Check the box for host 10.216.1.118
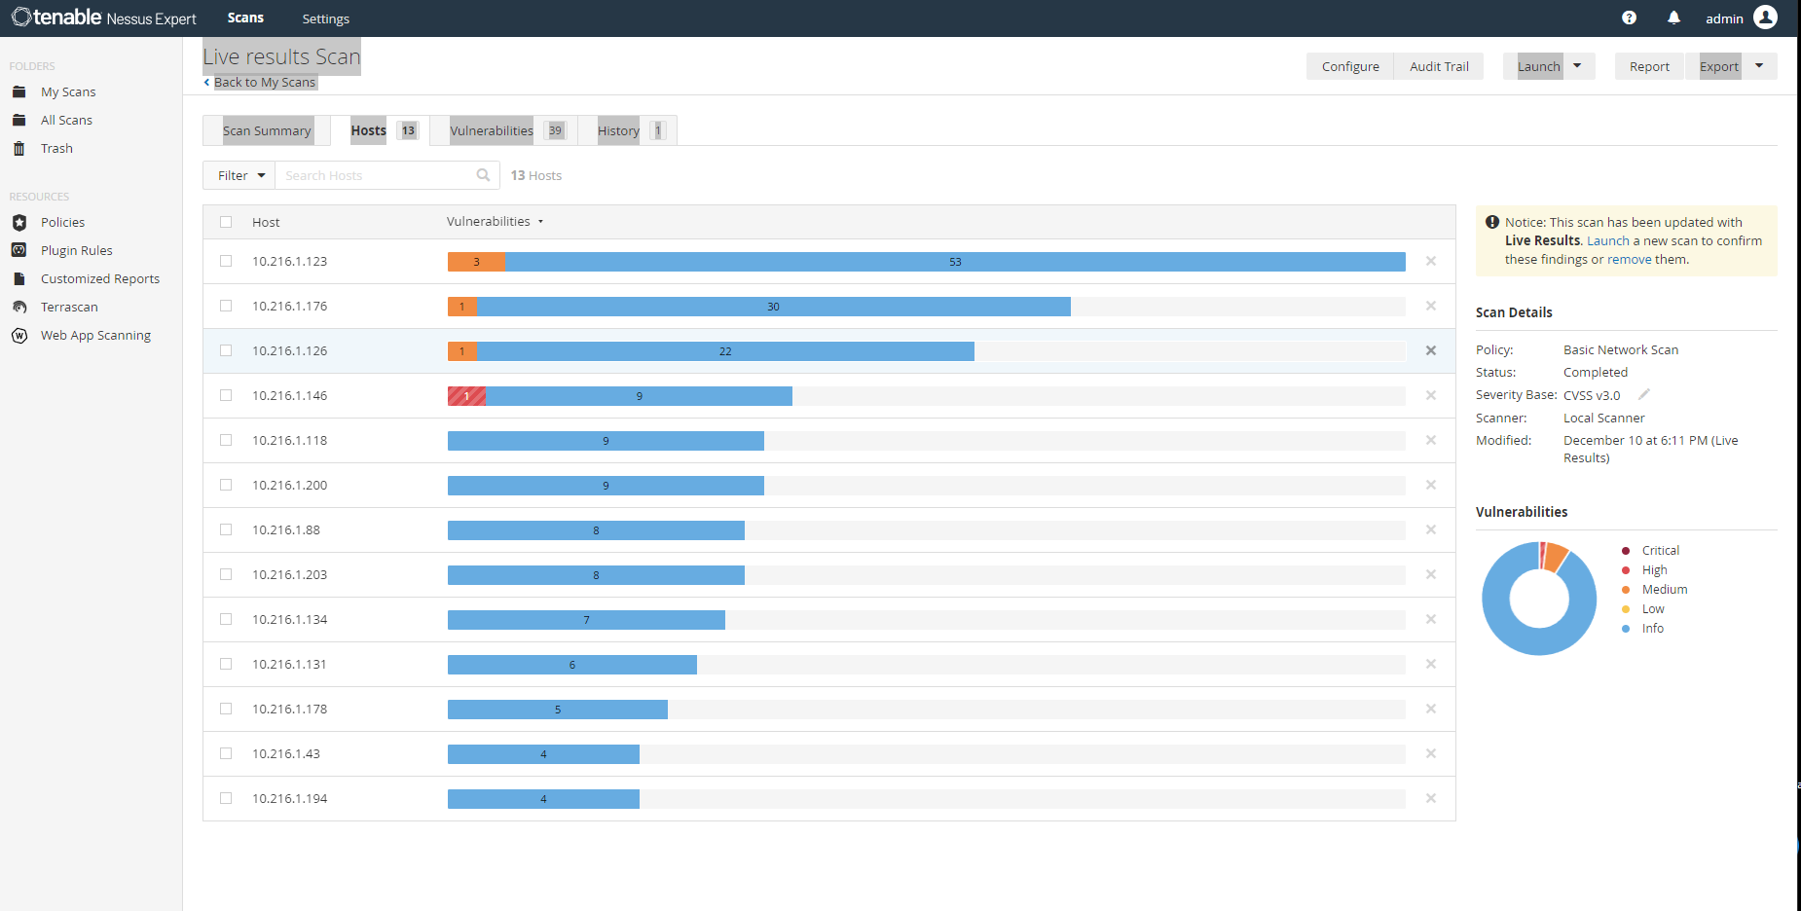The height and width of the screenshot is (911, 1801). pos(226,440)
